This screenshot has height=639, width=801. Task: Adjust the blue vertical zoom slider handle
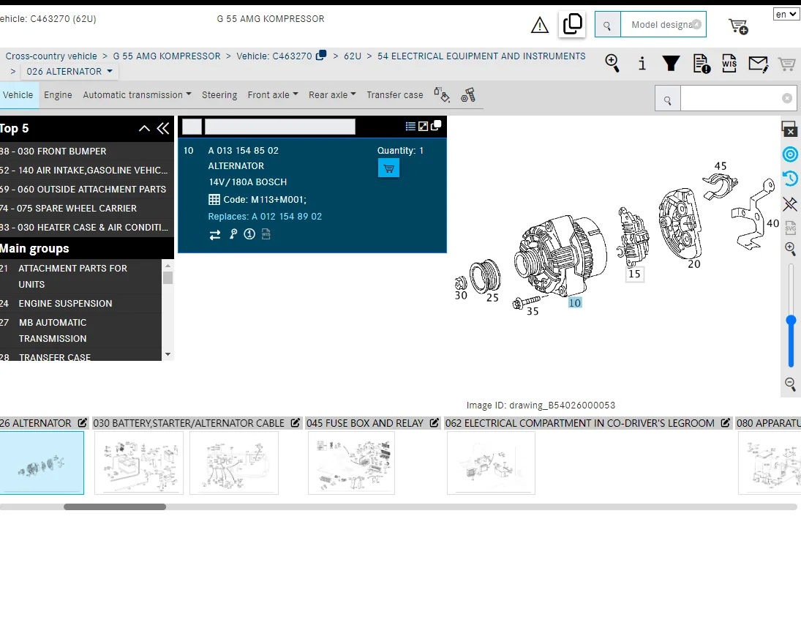click(x=791, y=321)
